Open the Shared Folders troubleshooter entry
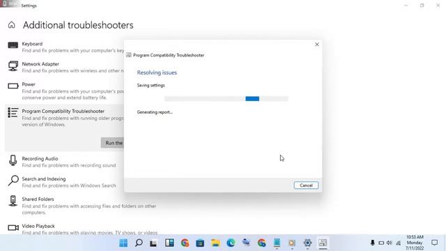Image resolution: width=446 pixels, height=251 pixels. click(82, 206)
